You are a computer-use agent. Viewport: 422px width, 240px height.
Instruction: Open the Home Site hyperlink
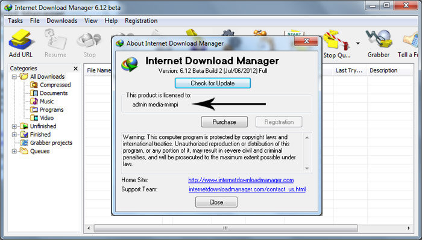[241, 180]
